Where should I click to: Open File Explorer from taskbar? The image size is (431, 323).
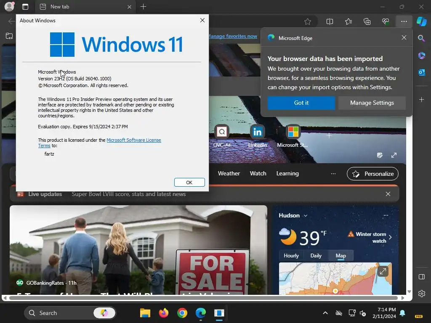click(x=145, y=313)
